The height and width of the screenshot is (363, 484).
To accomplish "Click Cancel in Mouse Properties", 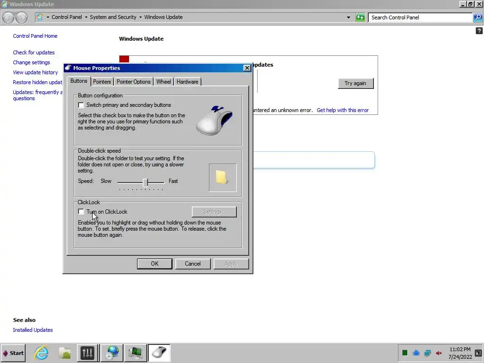I will point(193,264).
